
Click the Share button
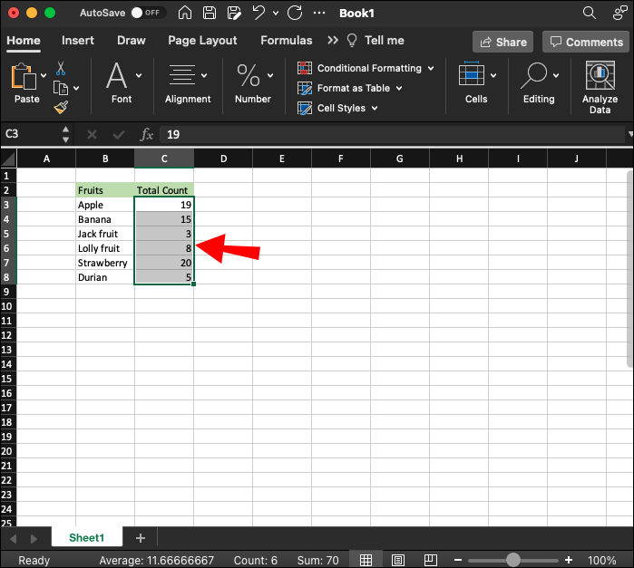(x=502, y=42)
